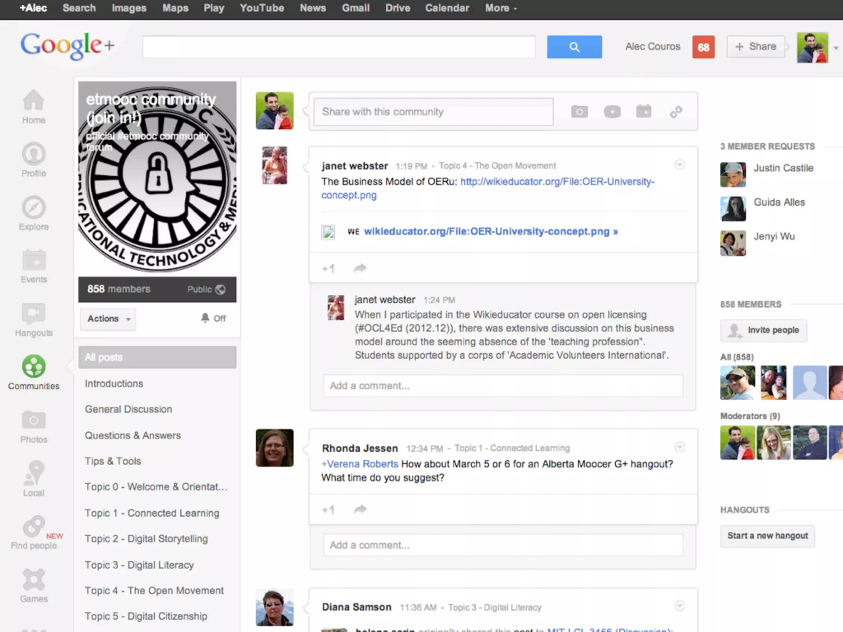Open the Actions dropdown
The image size is (843, 632).
click(108, 319)
